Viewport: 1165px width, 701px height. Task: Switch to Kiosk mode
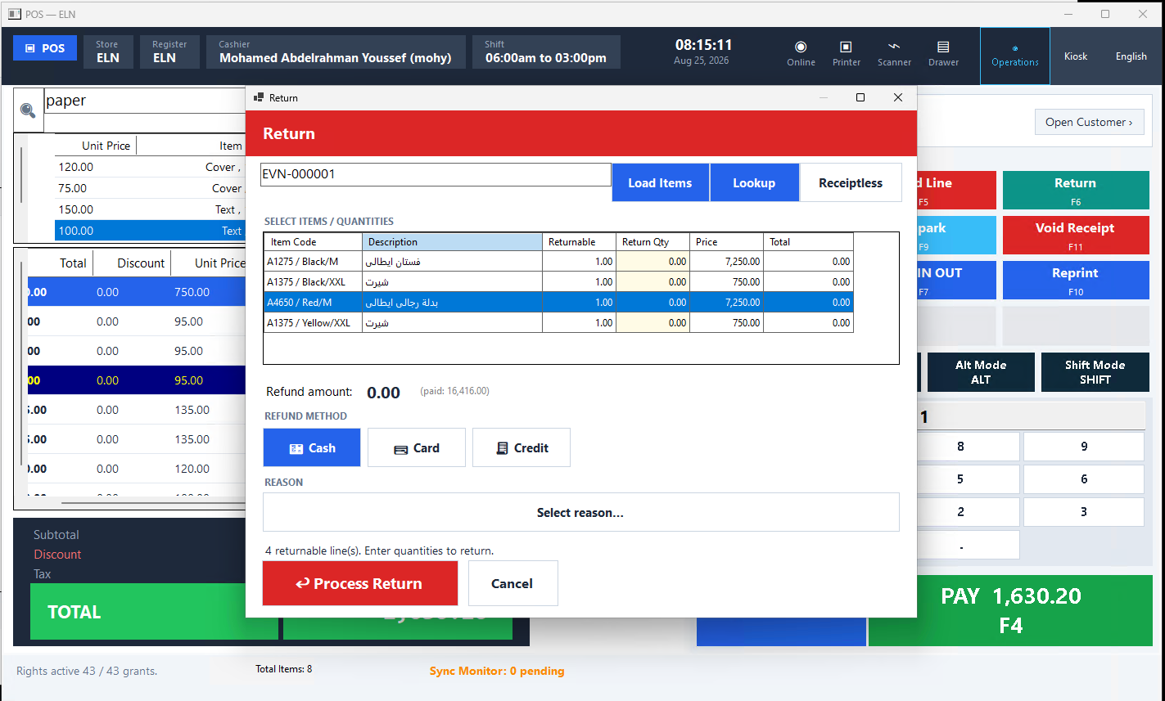click(1076, 56)
